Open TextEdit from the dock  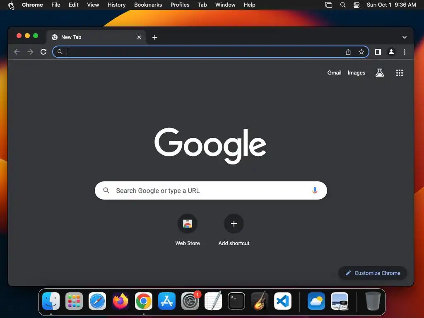[x=213, y=301]
